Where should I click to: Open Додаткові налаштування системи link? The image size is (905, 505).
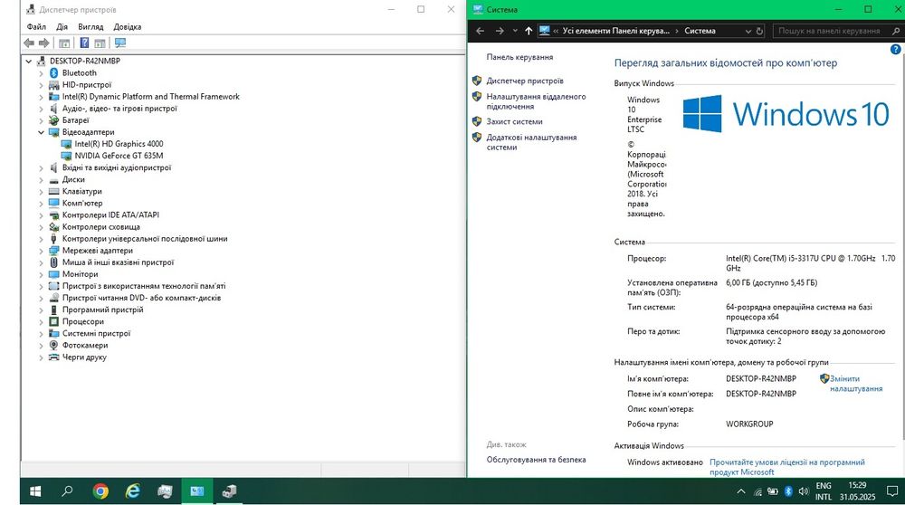point(531,143)
